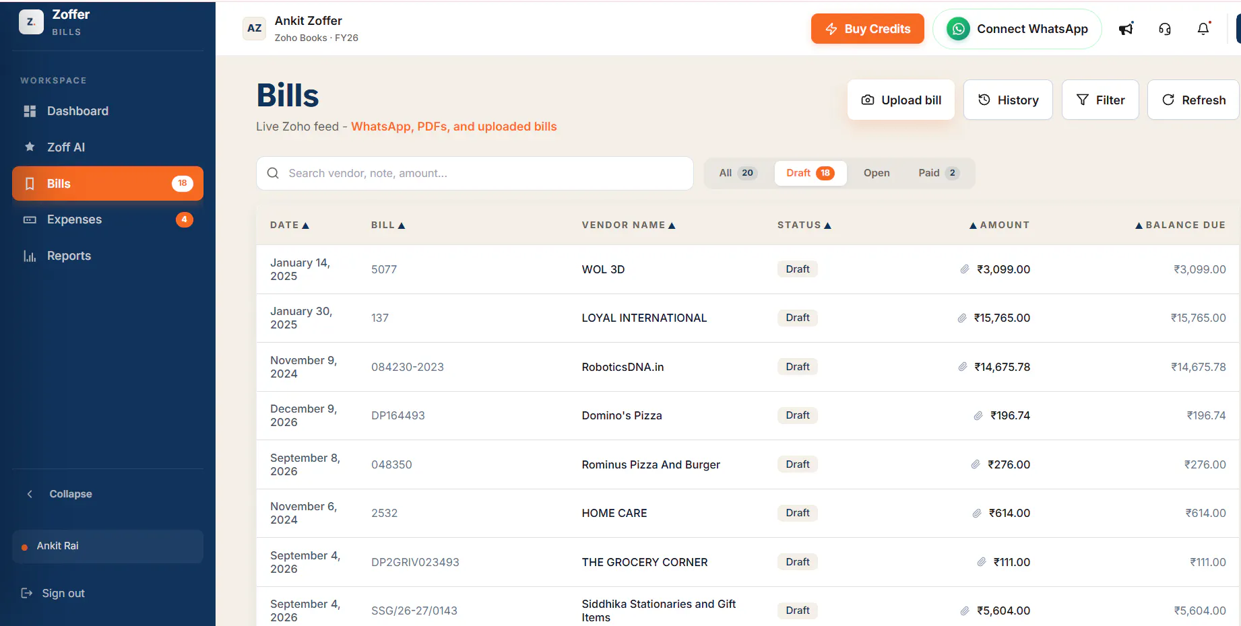Click the Bills count badge 18

tap(183, 183)
